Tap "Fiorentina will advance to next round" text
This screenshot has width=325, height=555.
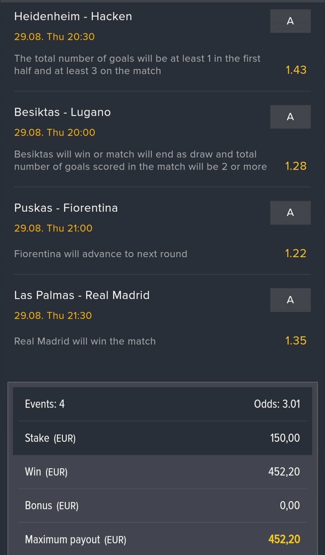pyautogui.click(x=101, y=254)
